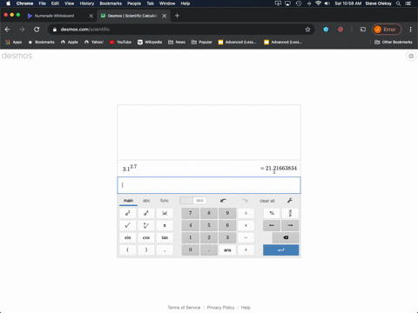The image size is (418, 313).
Task: Open the Terms of Service link
Action: (x=184, y=308)
